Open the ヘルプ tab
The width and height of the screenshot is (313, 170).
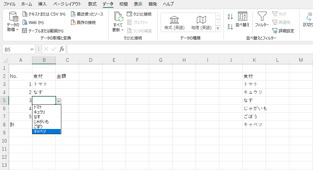click(168, 4)
